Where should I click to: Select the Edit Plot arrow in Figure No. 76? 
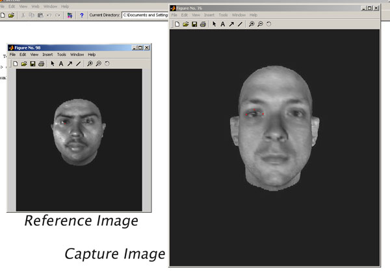tap(214, 24)
